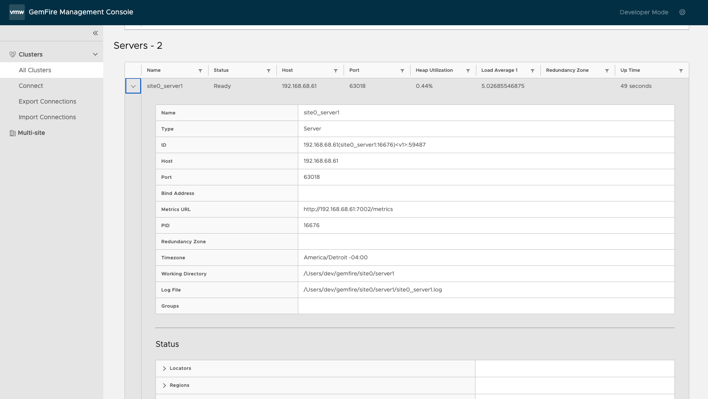This screenshot has width=708, height=399.
Task: Click the Type value Server
Action: pyautogui.click(x=312, y=129)
